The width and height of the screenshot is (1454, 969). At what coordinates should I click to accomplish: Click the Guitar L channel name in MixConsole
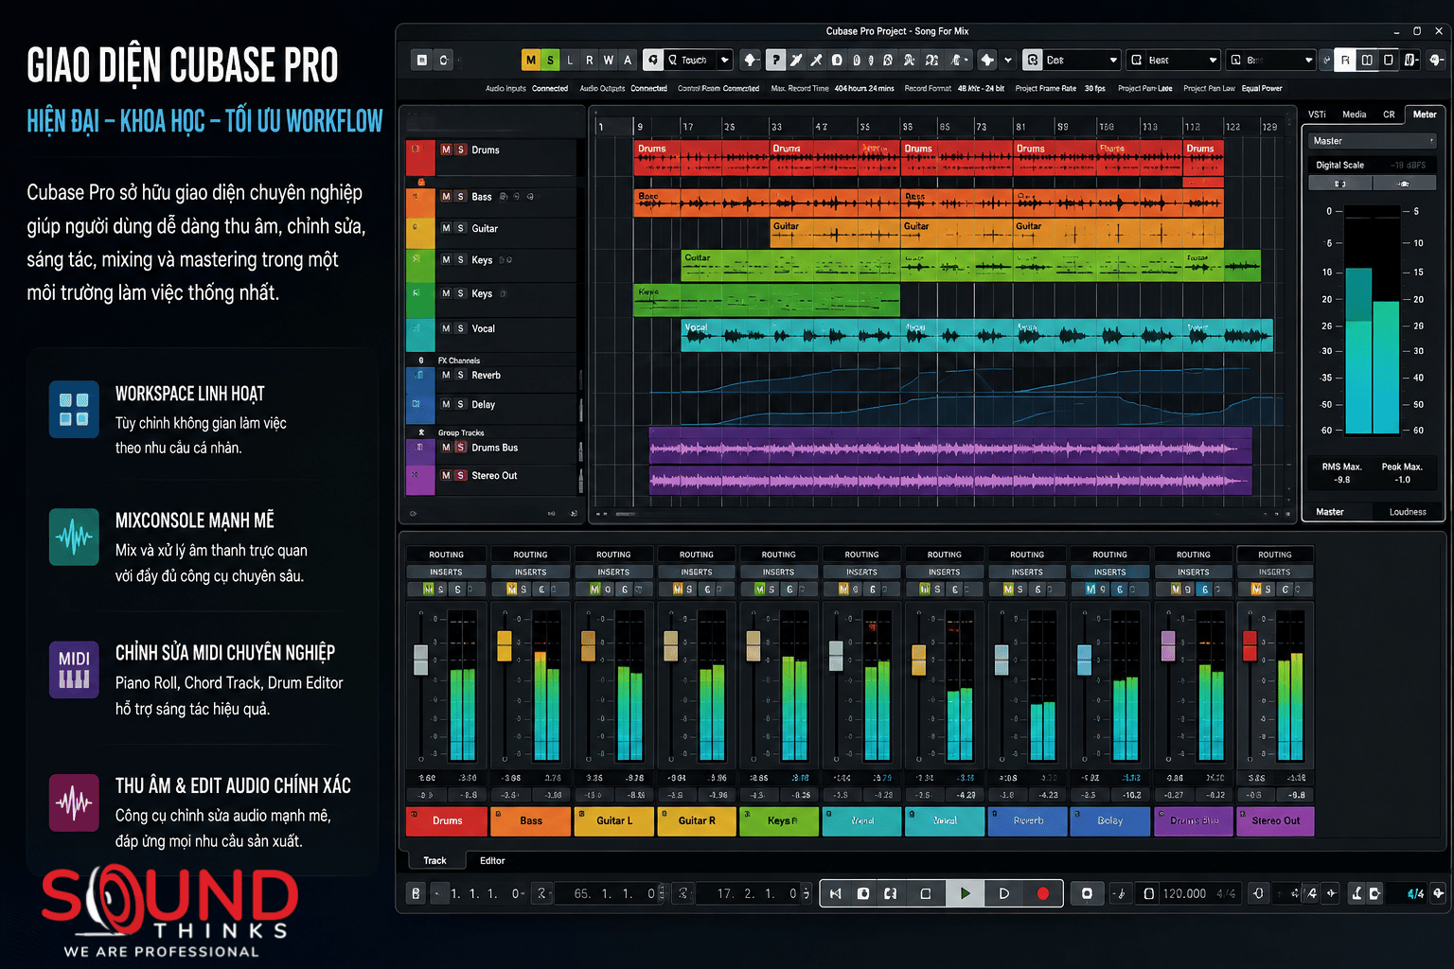(x=614, y=820)
